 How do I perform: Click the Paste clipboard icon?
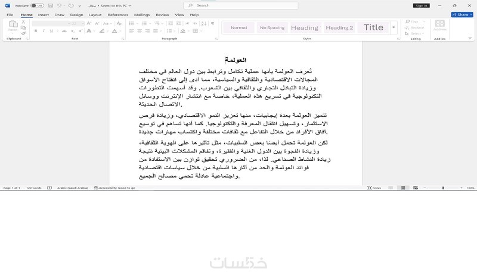(13, 24)
